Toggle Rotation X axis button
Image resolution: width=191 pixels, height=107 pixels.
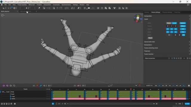[168, 26]
